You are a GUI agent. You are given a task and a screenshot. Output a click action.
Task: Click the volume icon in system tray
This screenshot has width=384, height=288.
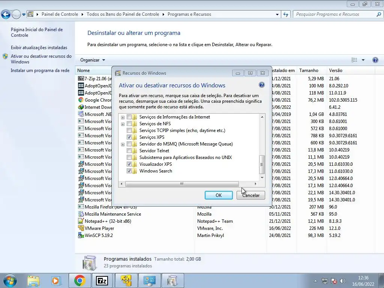coord(343,281)
